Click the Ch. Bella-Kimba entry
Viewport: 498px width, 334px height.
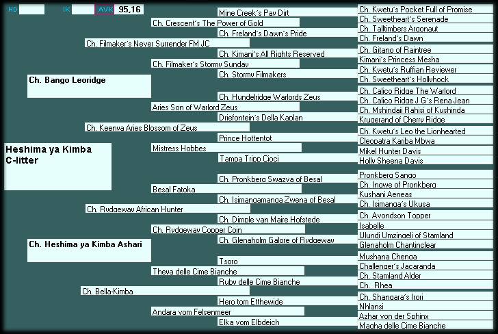click(165, 291)
